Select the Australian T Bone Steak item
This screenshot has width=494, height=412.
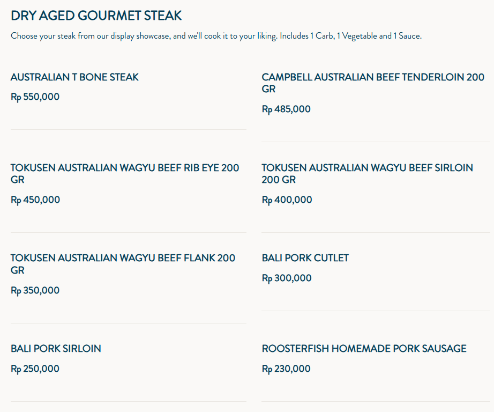coord(74,77)
